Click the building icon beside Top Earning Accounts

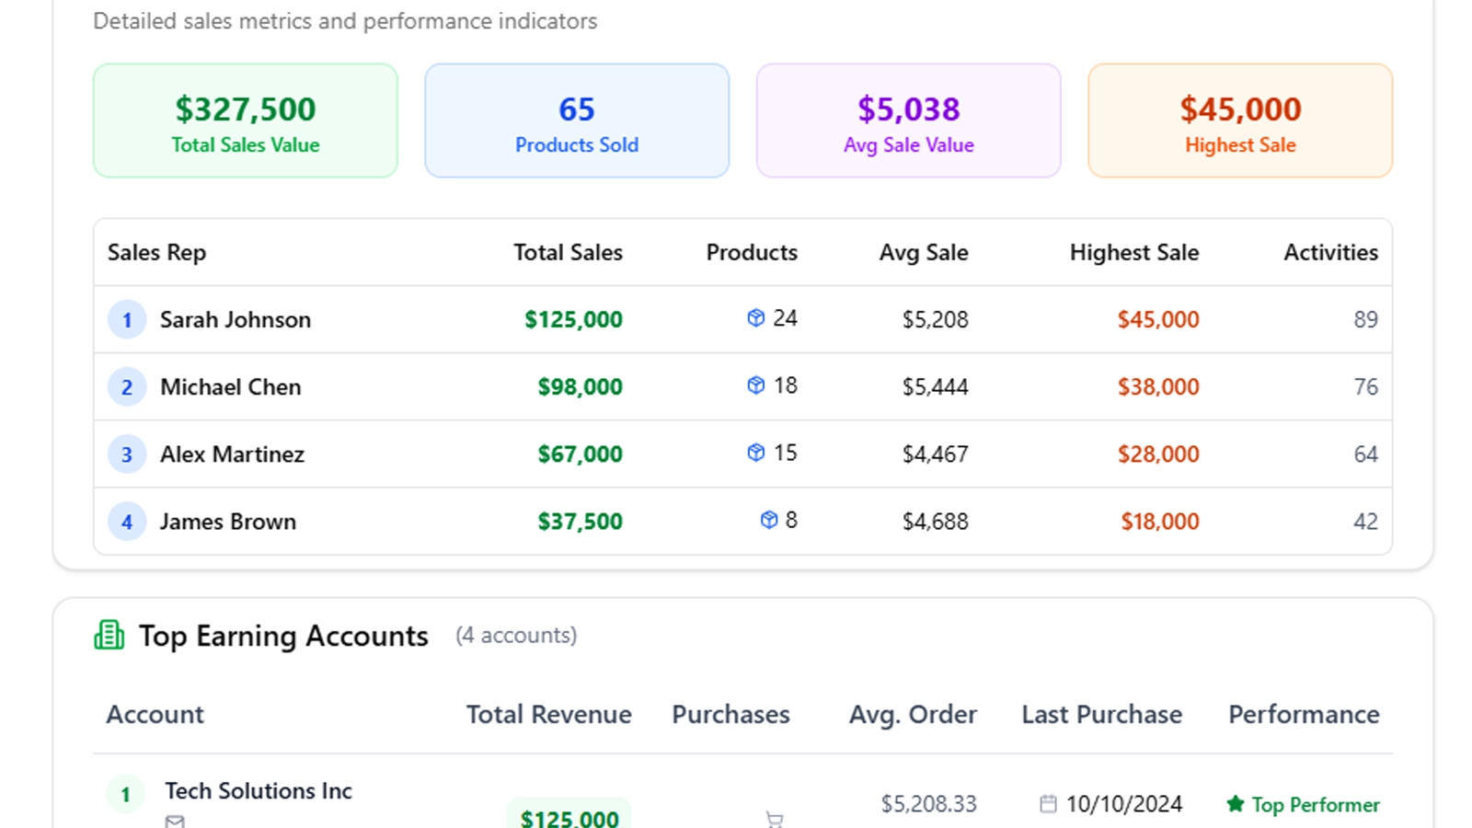pyautogui.click(x=109, y=635)
